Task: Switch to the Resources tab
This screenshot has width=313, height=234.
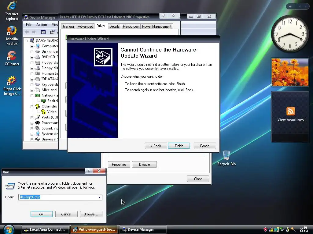Action: tap(131, 27)
